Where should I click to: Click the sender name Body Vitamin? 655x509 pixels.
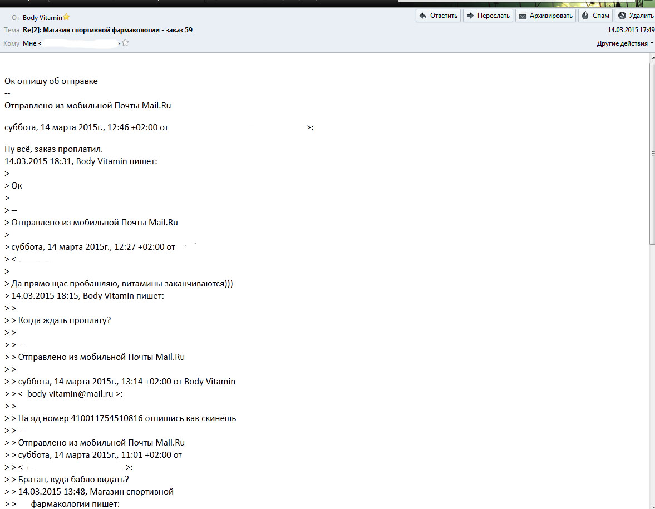coord(42,17)
